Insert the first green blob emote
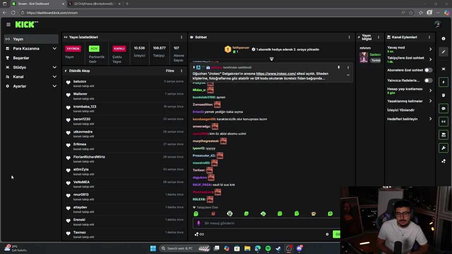The image size is (452, 254). pyautogui.click(x=196, y=213)
